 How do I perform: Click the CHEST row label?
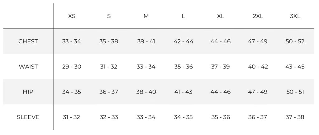click(x=28, y=41)
